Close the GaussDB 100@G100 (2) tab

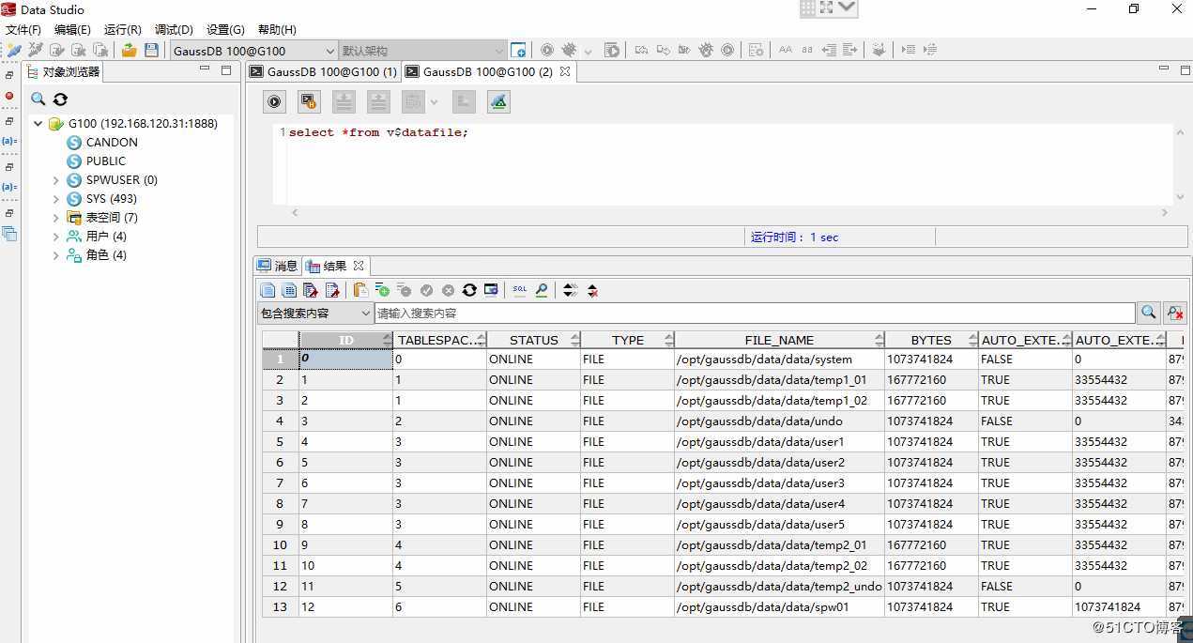(x=565, y=71)
